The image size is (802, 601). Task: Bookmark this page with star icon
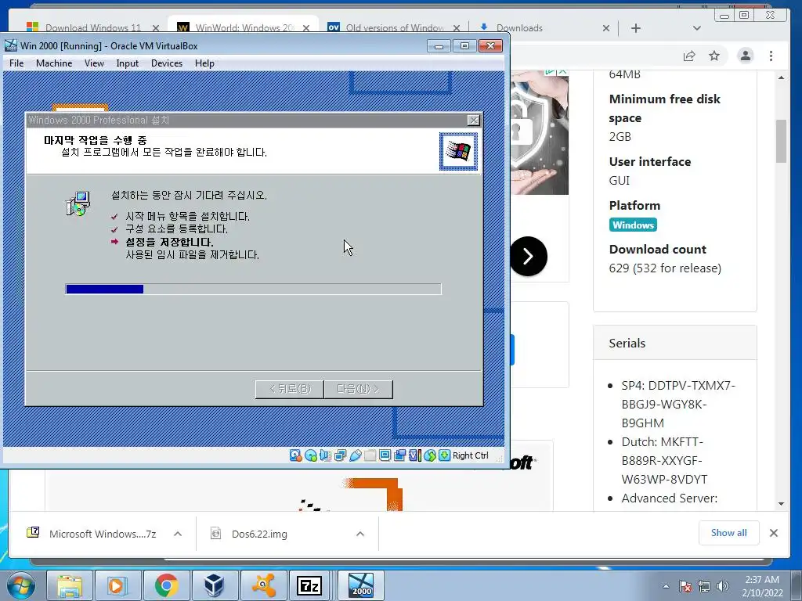[714, 56]
